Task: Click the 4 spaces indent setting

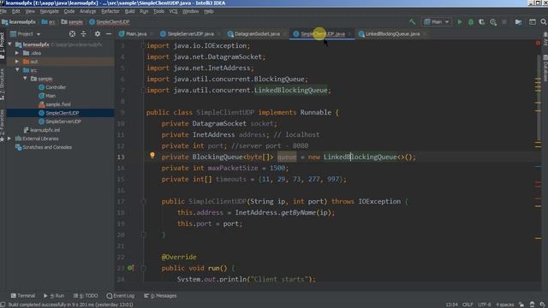Action: click(505, 305)
